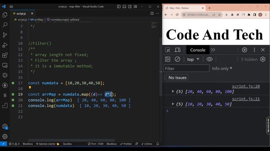Open Run and Debug view
This screenshot has width=270, height=151.
[5, 45]
